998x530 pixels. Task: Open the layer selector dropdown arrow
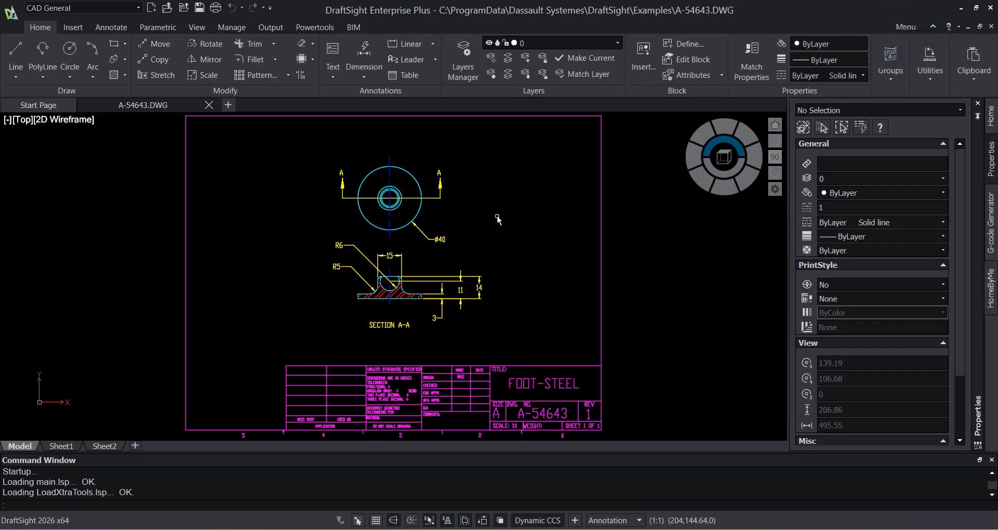(x=618, y=43)
